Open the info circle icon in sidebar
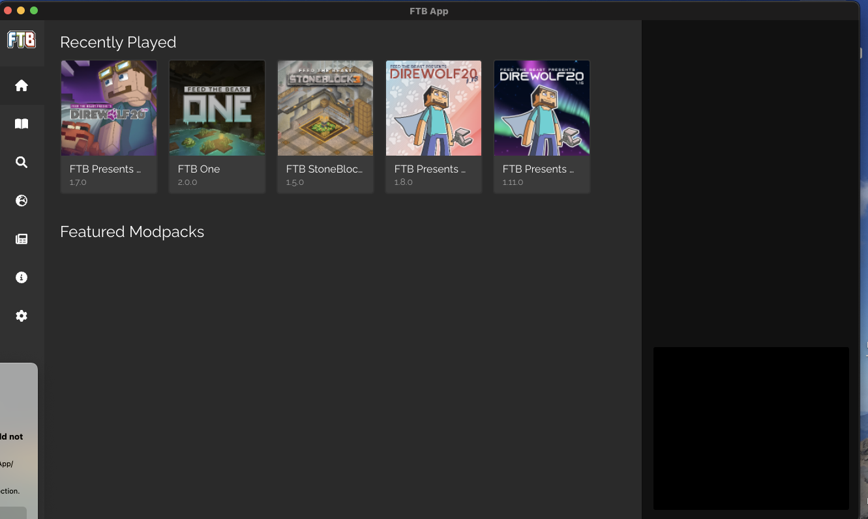The image size is (868, 519). point(22,277)
